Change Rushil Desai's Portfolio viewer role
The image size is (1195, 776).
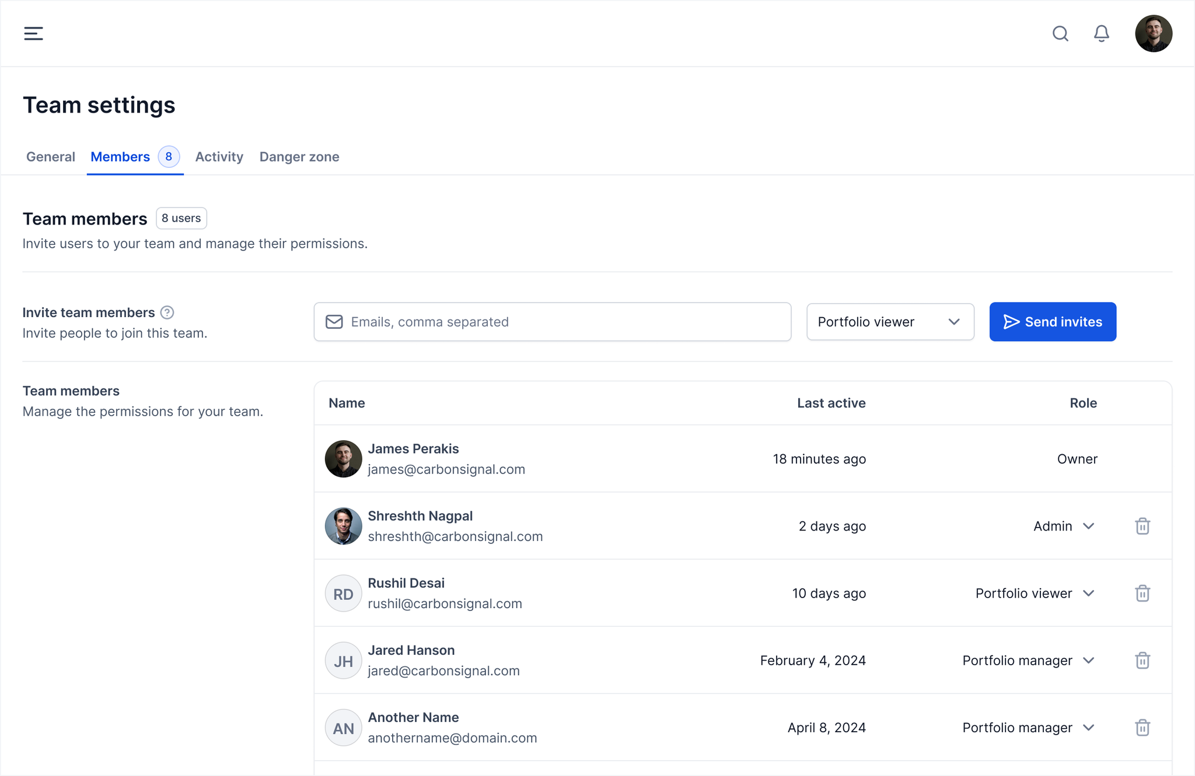click(x=1034, y=593)
